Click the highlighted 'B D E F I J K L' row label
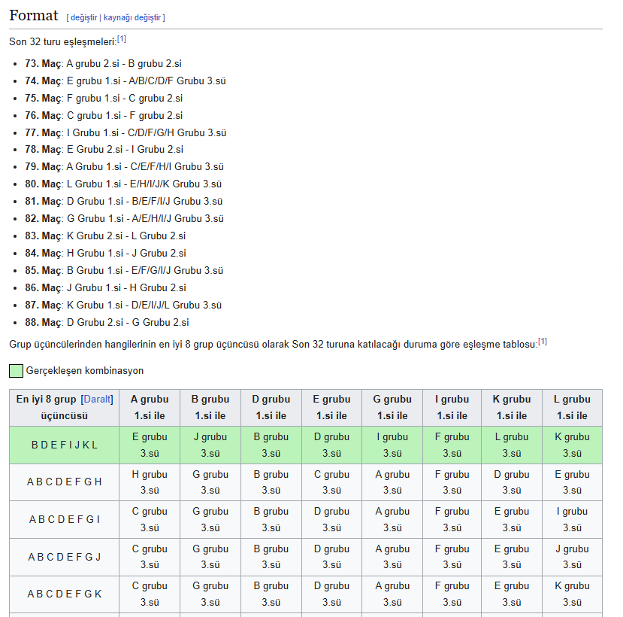 click(65, 445)
